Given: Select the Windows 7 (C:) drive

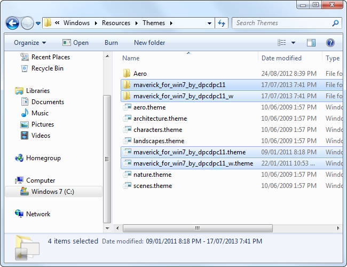Looking at the screenshot, I should [52, 192].
